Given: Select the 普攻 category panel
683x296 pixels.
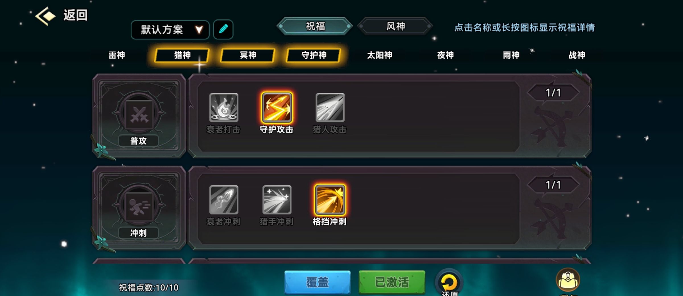Looking at the screenshot, I should click(x=139, y=116).
